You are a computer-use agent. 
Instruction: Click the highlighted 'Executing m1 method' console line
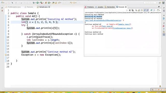point(93,17)
